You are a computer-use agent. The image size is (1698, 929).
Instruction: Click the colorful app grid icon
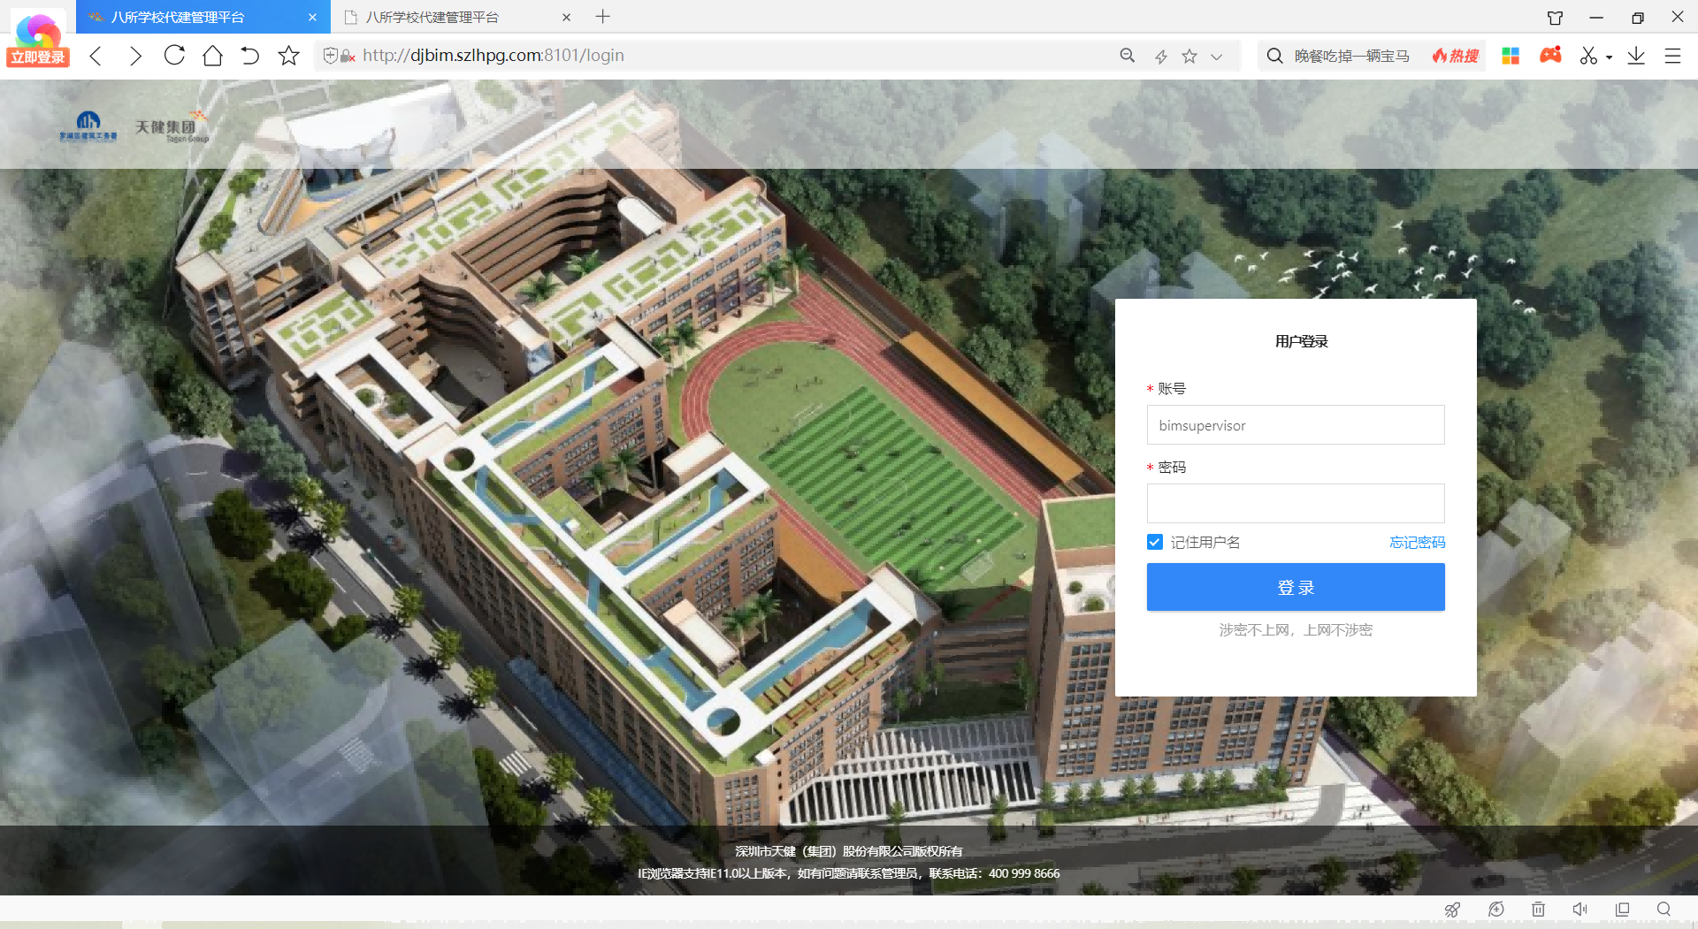(1511, 56)
